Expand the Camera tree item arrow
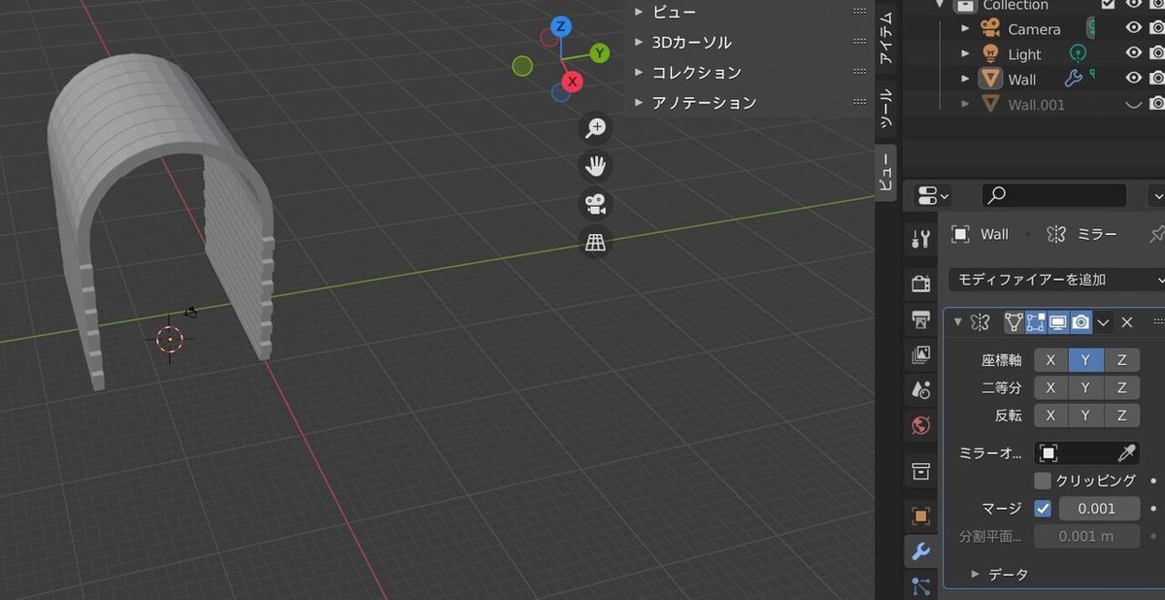Viewport: 1165px width, 600px height. [x=965, y=28]
